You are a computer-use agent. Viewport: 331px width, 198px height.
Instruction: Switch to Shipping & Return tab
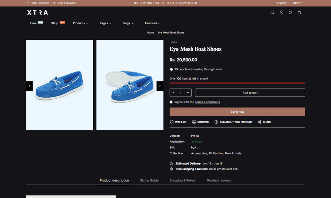183,181
